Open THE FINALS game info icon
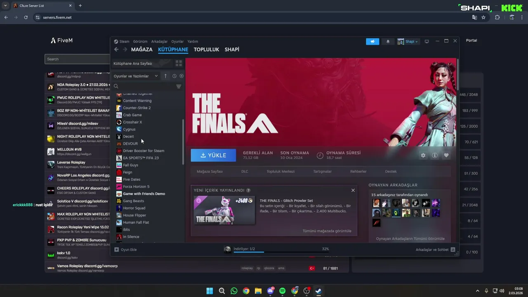Screen dimensions: 528x297 coord(434,155)
